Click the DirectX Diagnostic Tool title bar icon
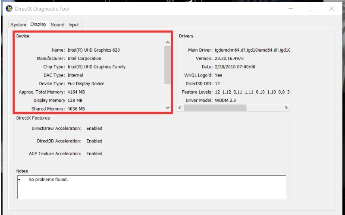Screen dimensions: 345x215 point(9,9)
